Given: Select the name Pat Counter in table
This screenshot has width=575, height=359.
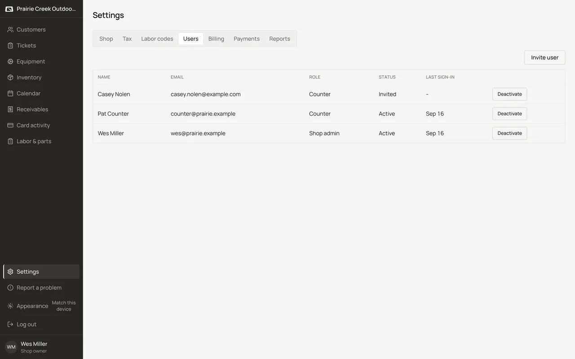Looking at the screenshot, I should click(x=113, y=114).
